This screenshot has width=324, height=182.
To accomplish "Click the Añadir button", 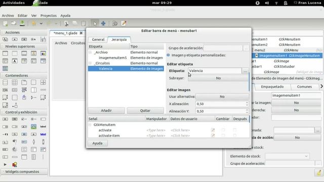I will pyautogui.click(x=106, y=111).
